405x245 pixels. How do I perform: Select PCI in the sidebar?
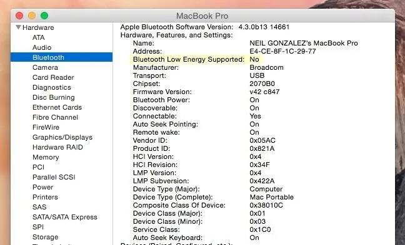[38, 167]
